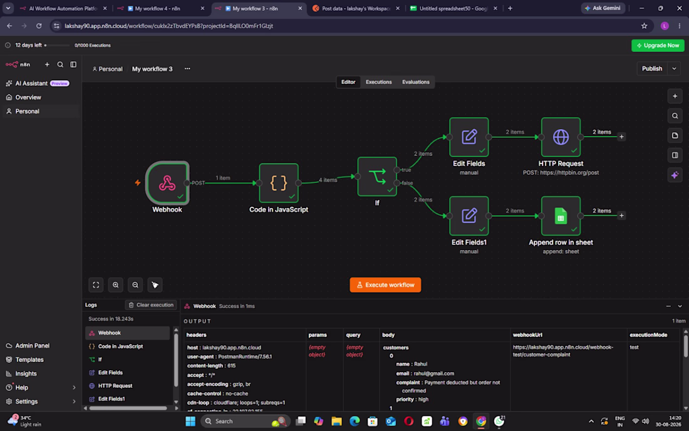Open browser tab list dropdown
The width and height of the screenshot is (689, 431).
tap(8, 8)
